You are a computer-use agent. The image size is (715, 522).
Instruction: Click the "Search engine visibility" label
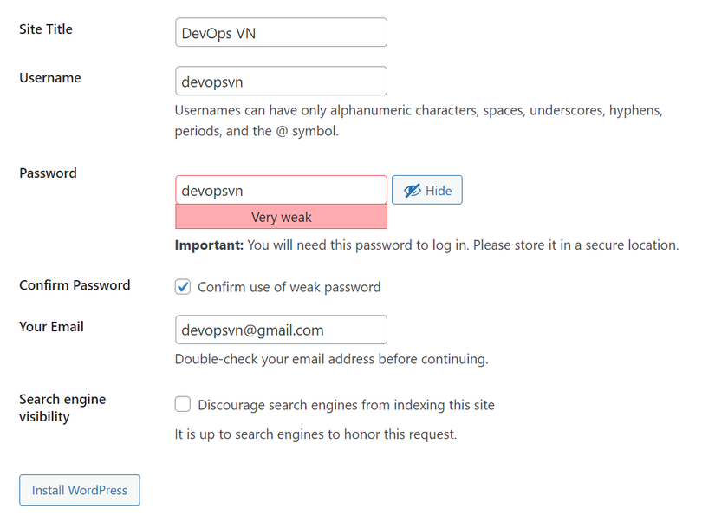(62, 408)
